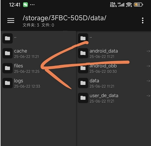Tap the files folder icon

tap(7, 68)
